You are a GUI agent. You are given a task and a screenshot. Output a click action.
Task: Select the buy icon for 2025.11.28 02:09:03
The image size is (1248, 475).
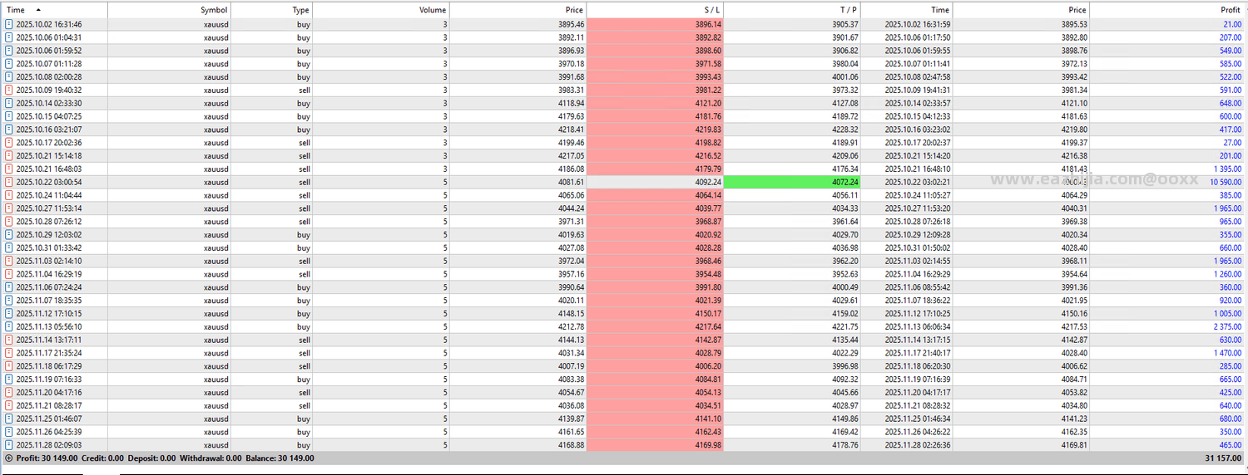[9, 445]
